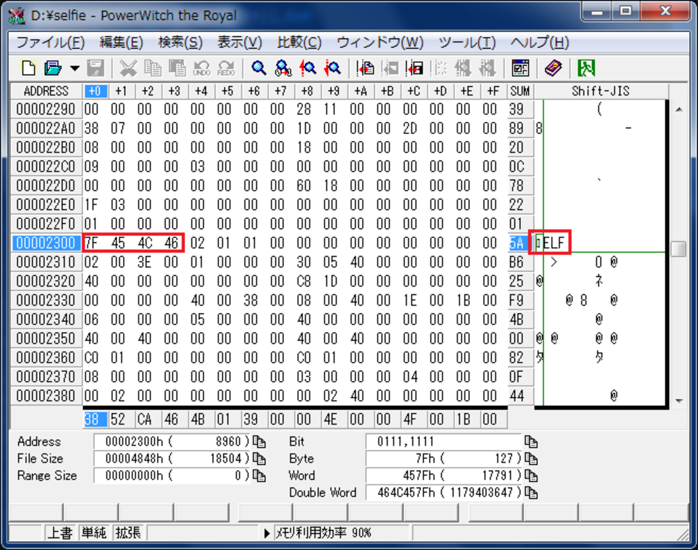The height and width of the screenshot is (550, 698).
Task: Copy the Range Size value using its icon
Action: pyautogui.click(x=259, y=476)
